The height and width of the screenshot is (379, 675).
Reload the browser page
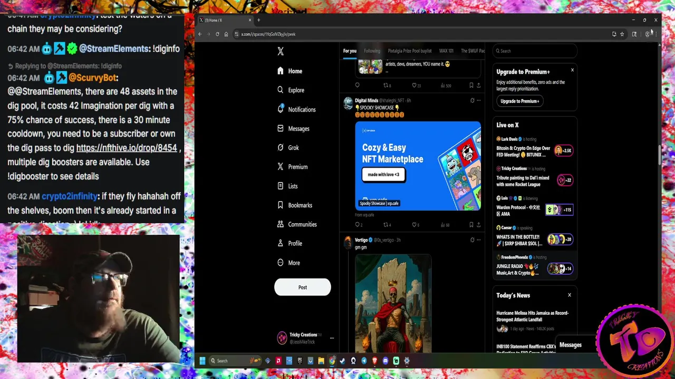(x=217, y=34)
